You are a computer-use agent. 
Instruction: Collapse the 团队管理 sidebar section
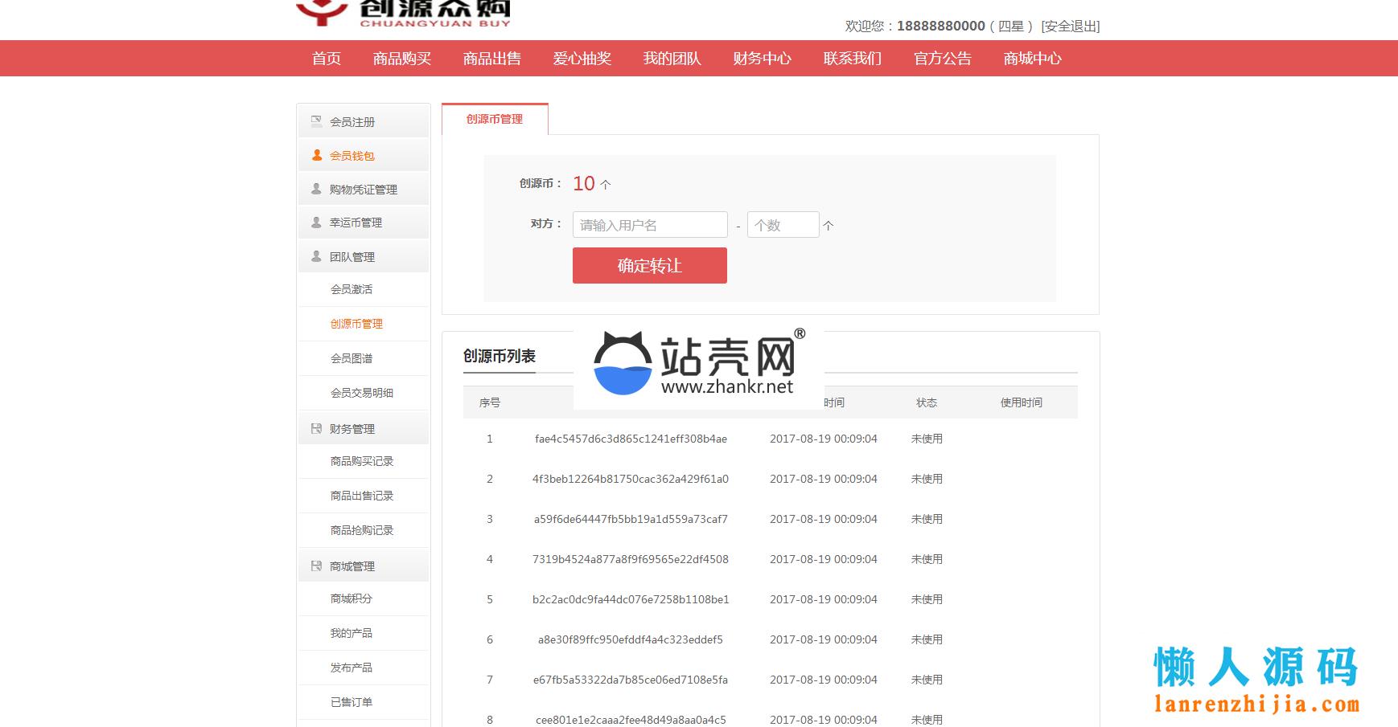click(352, 257)
